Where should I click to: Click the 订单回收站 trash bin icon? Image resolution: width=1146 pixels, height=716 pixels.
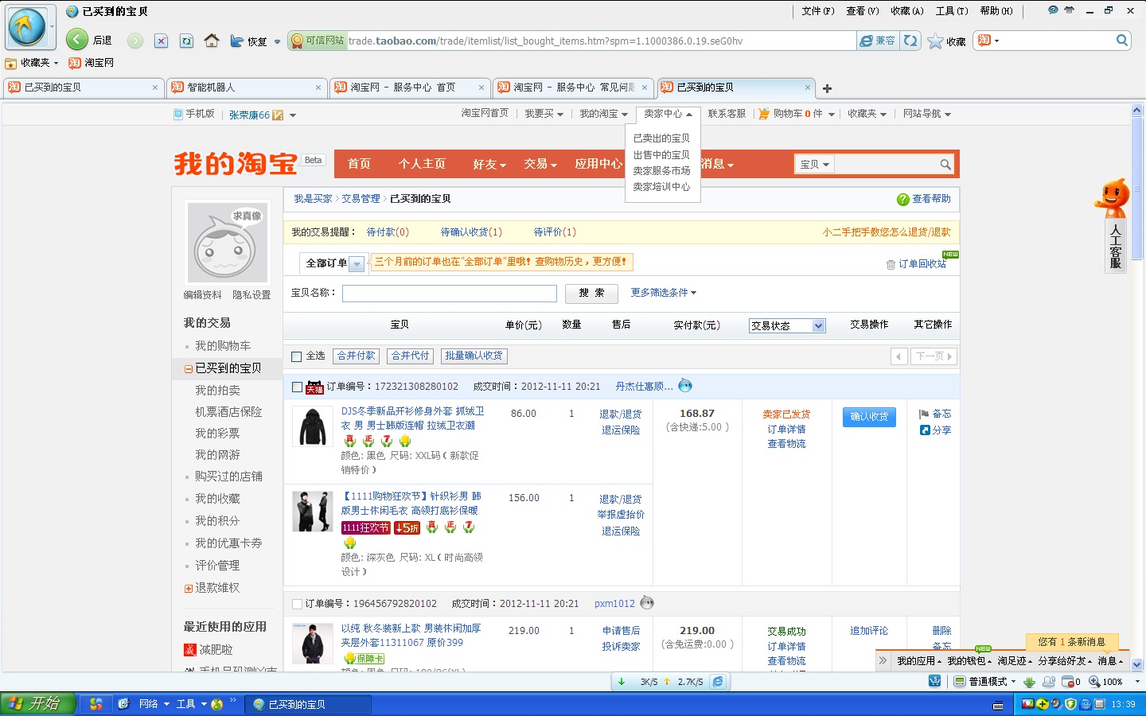pyautogui.click(x=891, y=264)
